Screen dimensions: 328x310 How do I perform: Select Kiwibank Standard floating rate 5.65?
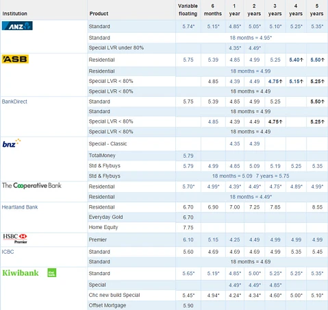(188, 274)
